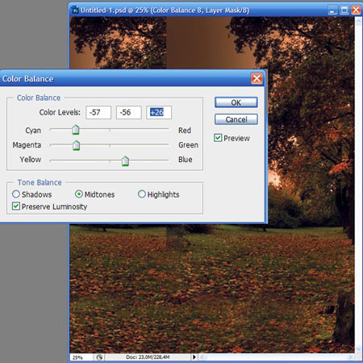
Task: Click the Cyan-Red slider handle
Action: tap(76, 130)
